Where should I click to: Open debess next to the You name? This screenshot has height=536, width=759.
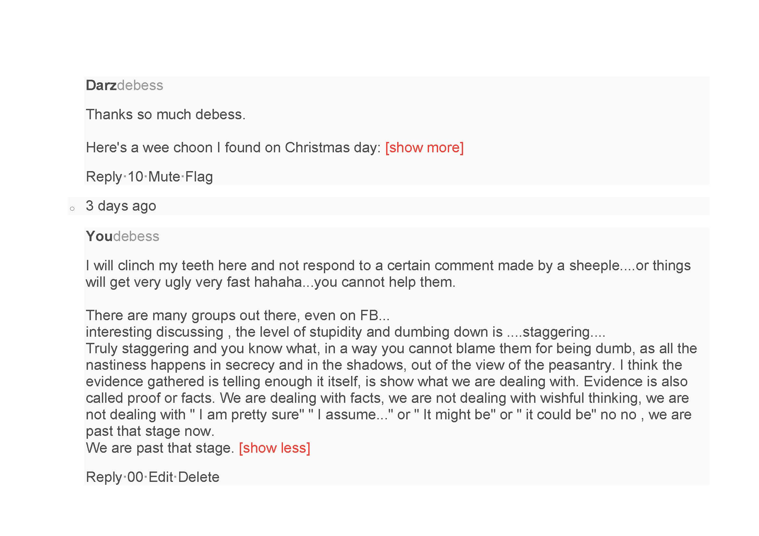click(x=136, y=236)
